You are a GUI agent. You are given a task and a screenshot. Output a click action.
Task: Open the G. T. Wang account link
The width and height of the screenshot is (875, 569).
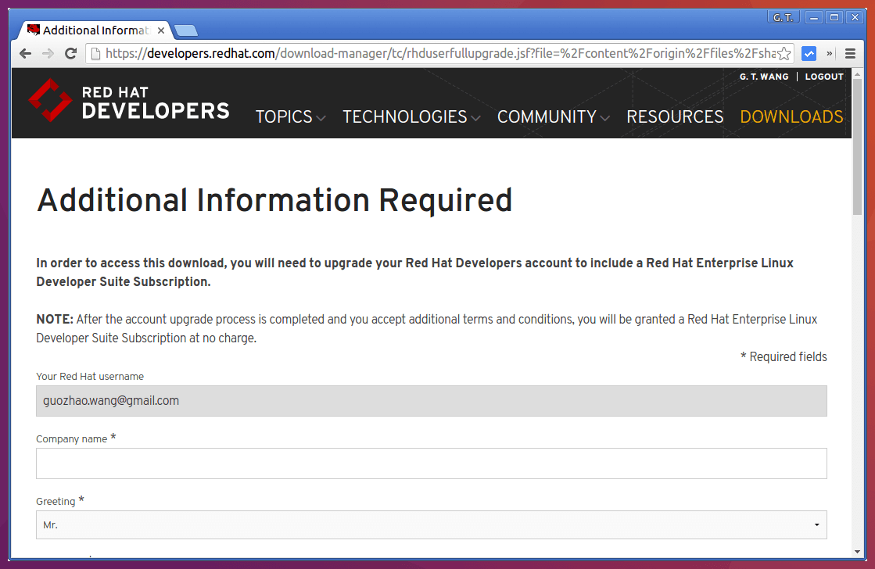point(763,77)
